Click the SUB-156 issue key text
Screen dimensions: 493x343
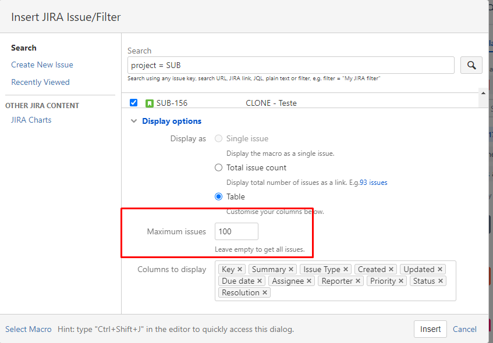(172, 103)
